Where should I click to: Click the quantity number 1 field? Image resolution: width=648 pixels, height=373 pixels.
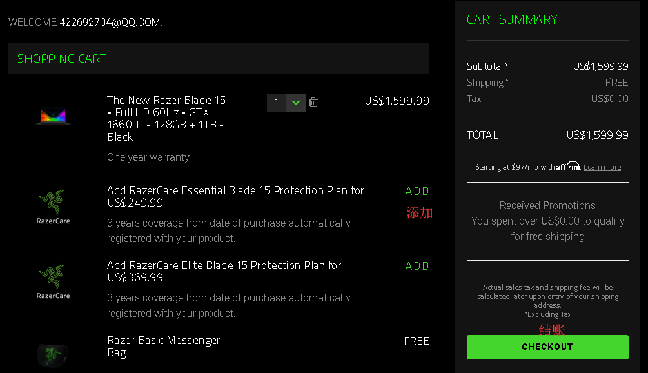tap(277, 102)
